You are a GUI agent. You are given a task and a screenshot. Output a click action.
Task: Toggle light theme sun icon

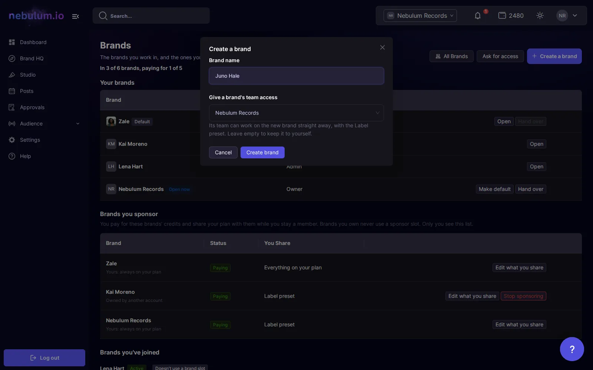pos(540,16)
